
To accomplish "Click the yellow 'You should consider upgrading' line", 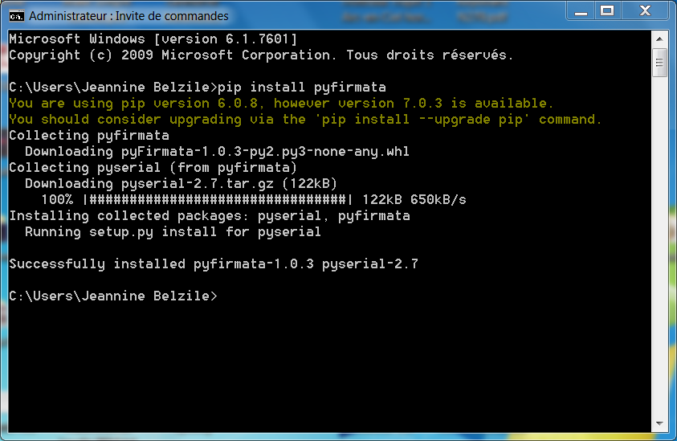I will pyautogui.click(x=305, y=120).
